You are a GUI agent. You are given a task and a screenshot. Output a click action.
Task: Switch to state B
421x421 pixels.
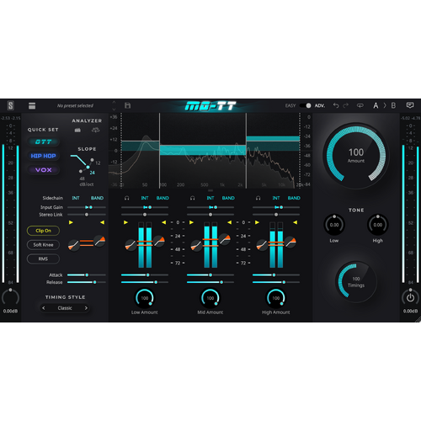pos(393,105)
